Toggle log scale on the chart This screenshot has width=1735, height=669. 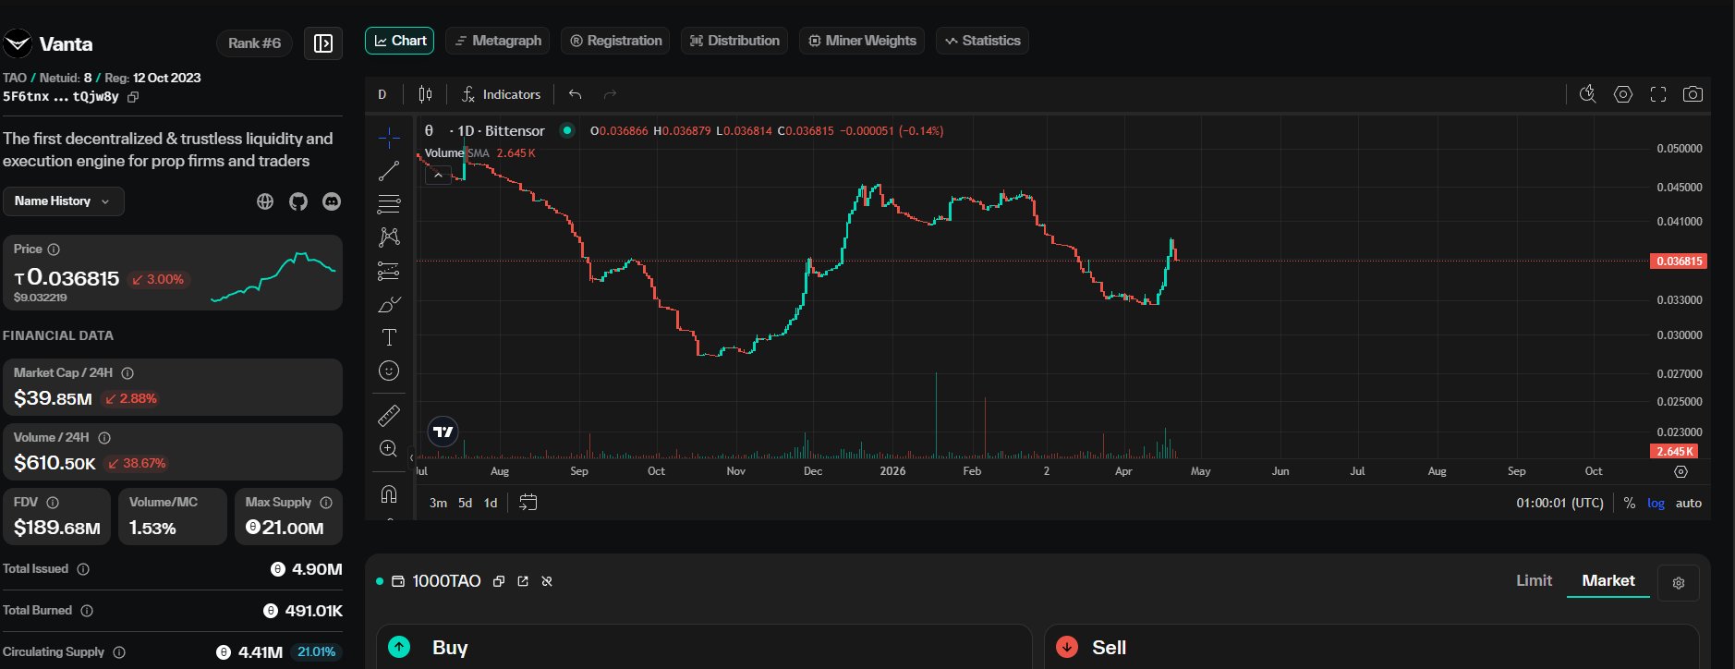click(x=1656, y=503)
